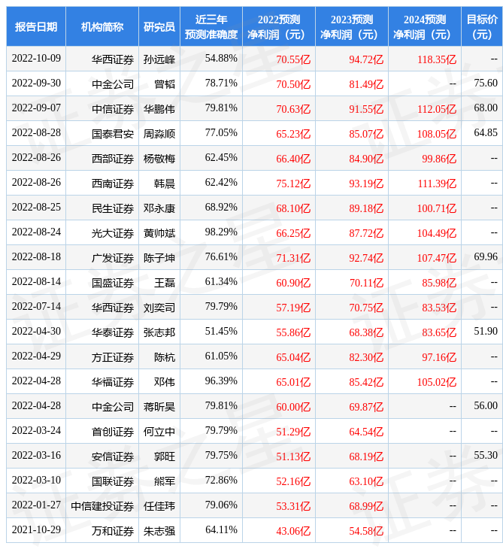Viewport: 503px width, 549px height.
Task: Click analyst 任佳玮
Action: pos(159,507)
